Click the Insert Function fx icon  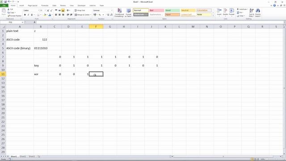pos(34,22)
